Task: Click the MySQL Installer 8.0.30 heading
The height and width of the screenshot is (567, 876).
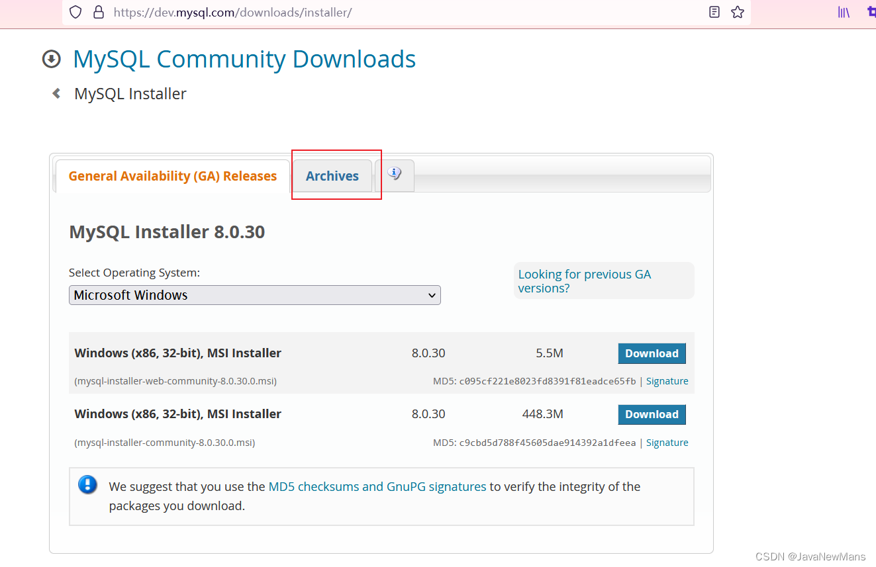Action: tap(167, 232)
